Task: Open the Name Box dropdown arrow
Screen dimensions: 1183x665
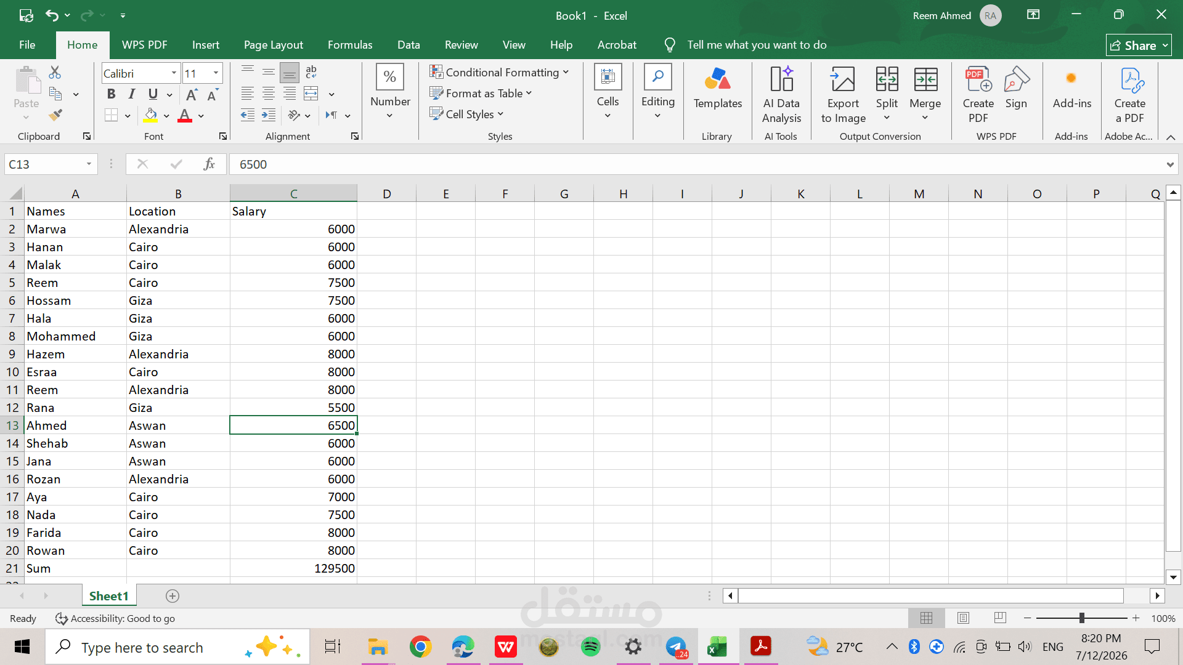Action: click(x=89, y=164)
